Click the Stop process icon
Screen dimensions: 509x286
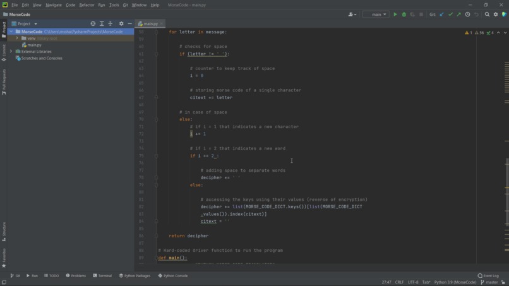(421, 15)
